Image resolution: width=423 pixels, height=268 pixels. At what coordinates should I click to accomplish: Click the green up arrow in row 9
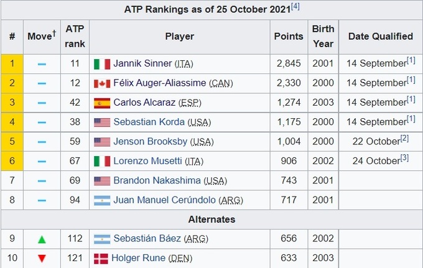[x=42, y=239]
